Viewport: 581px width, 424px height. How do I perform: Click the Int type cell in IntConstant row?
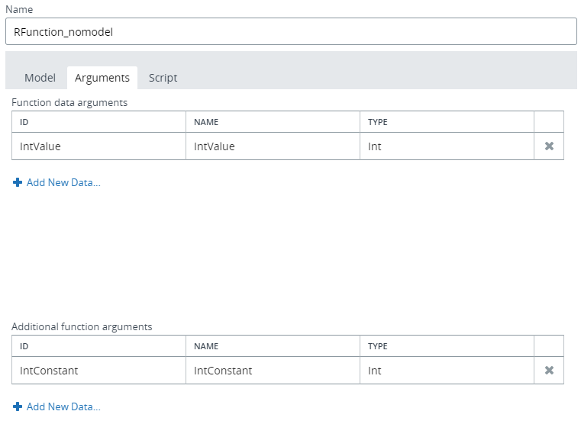click(x=447, y=371)
